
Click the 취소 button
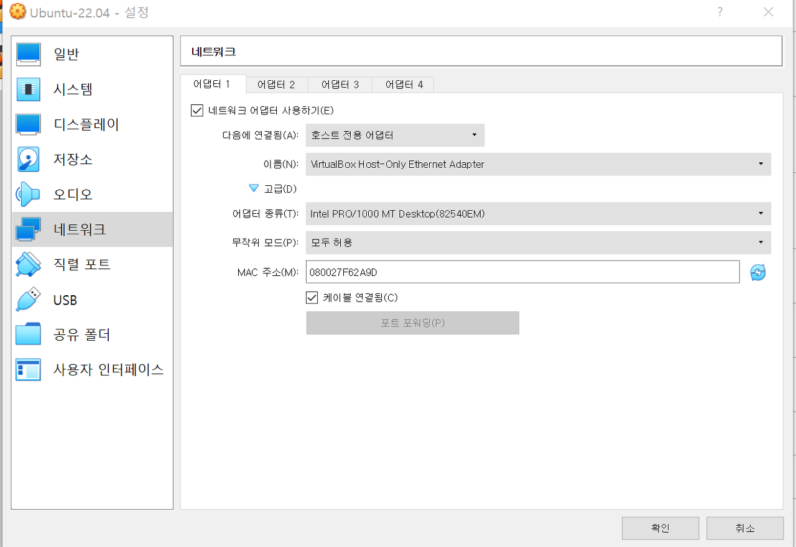(745, 528)
